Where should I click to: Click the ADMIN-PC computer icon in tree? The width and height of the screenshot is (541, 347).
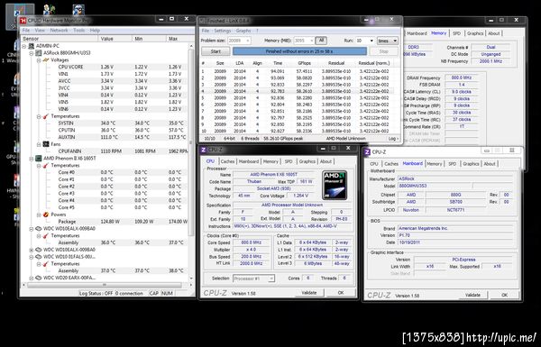tap(31, 46)
